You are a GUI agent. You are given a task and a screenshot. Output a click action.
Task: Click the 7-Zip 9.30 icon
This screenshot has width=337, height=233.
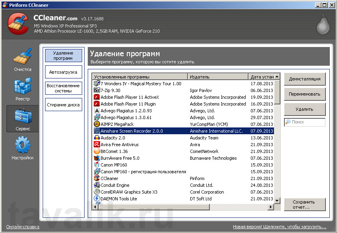(x=97, y=90)
